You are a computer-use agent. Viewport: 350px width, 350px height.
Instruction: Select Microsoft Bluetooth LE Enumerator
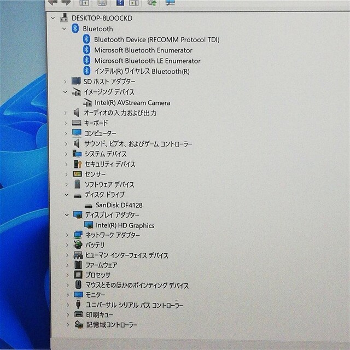[x=147, y=61]
